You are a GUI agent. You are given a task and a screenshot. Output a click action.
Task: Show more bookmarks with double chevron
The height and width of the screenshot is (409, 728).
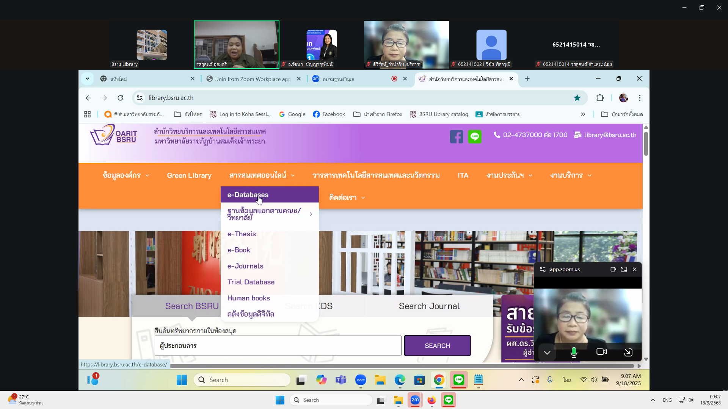point(583,114)
